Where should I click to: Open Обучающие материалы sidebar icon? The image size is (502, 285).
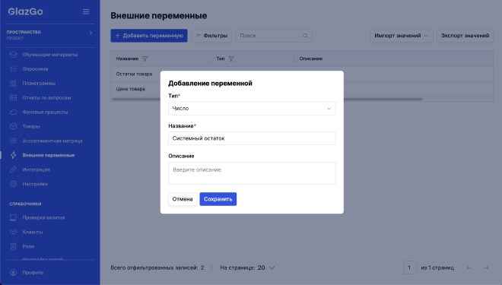point(13,55)
